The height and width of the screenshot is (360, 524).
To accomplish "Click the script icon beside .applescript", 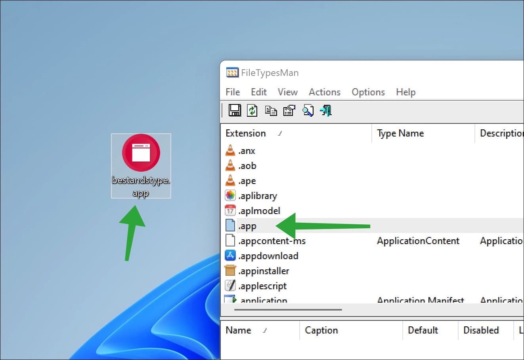I will click(x=230, y=286).
